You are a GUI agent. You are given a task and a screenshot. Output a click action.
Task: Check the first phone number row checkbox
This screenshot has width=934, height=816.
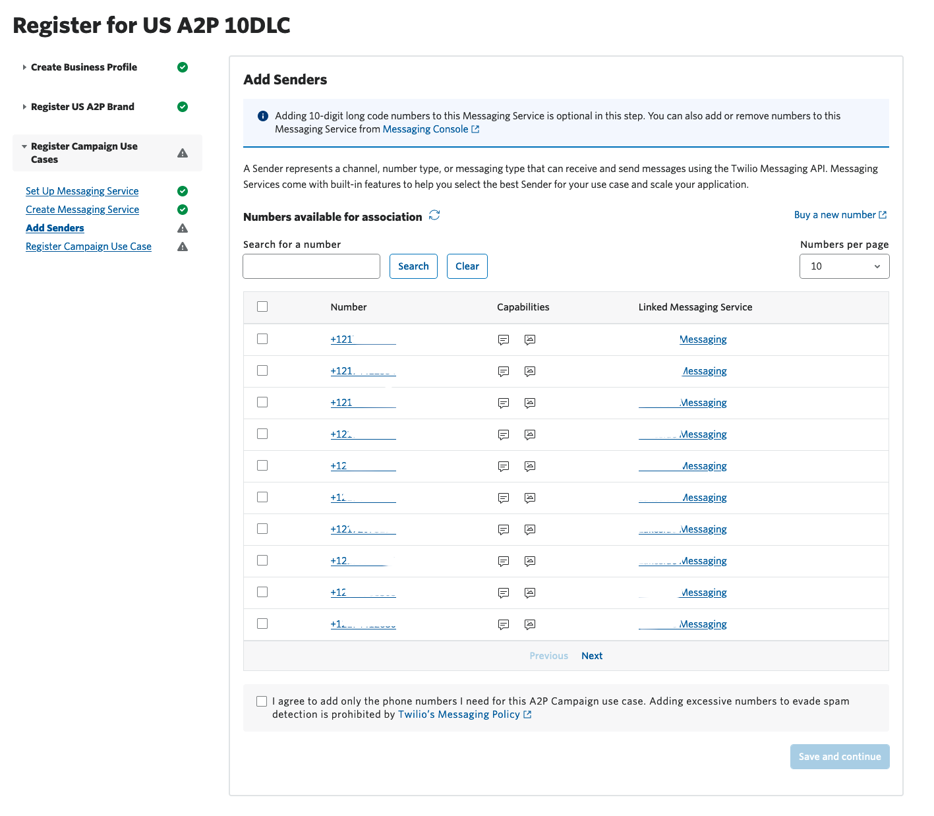pyautogui.click(x=262, y=339)
